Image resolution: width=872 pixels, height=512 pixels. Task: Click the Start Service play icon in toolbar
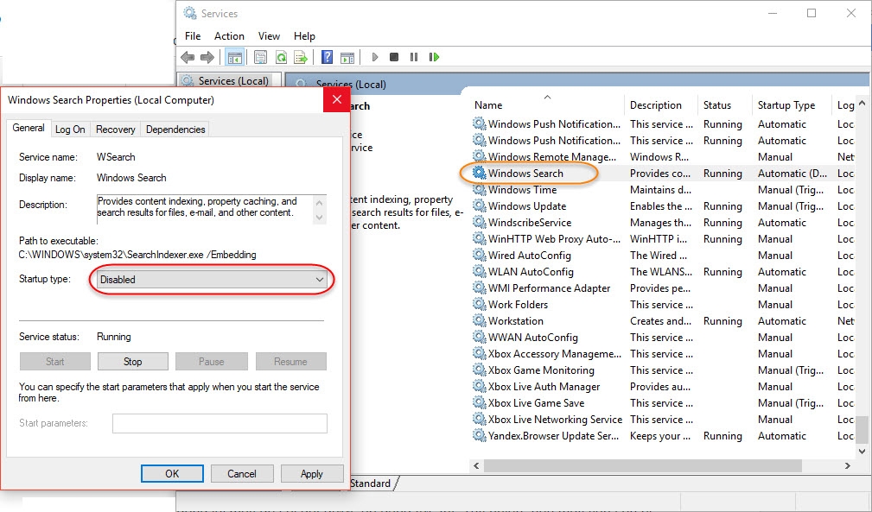click(x=375, y=57)
